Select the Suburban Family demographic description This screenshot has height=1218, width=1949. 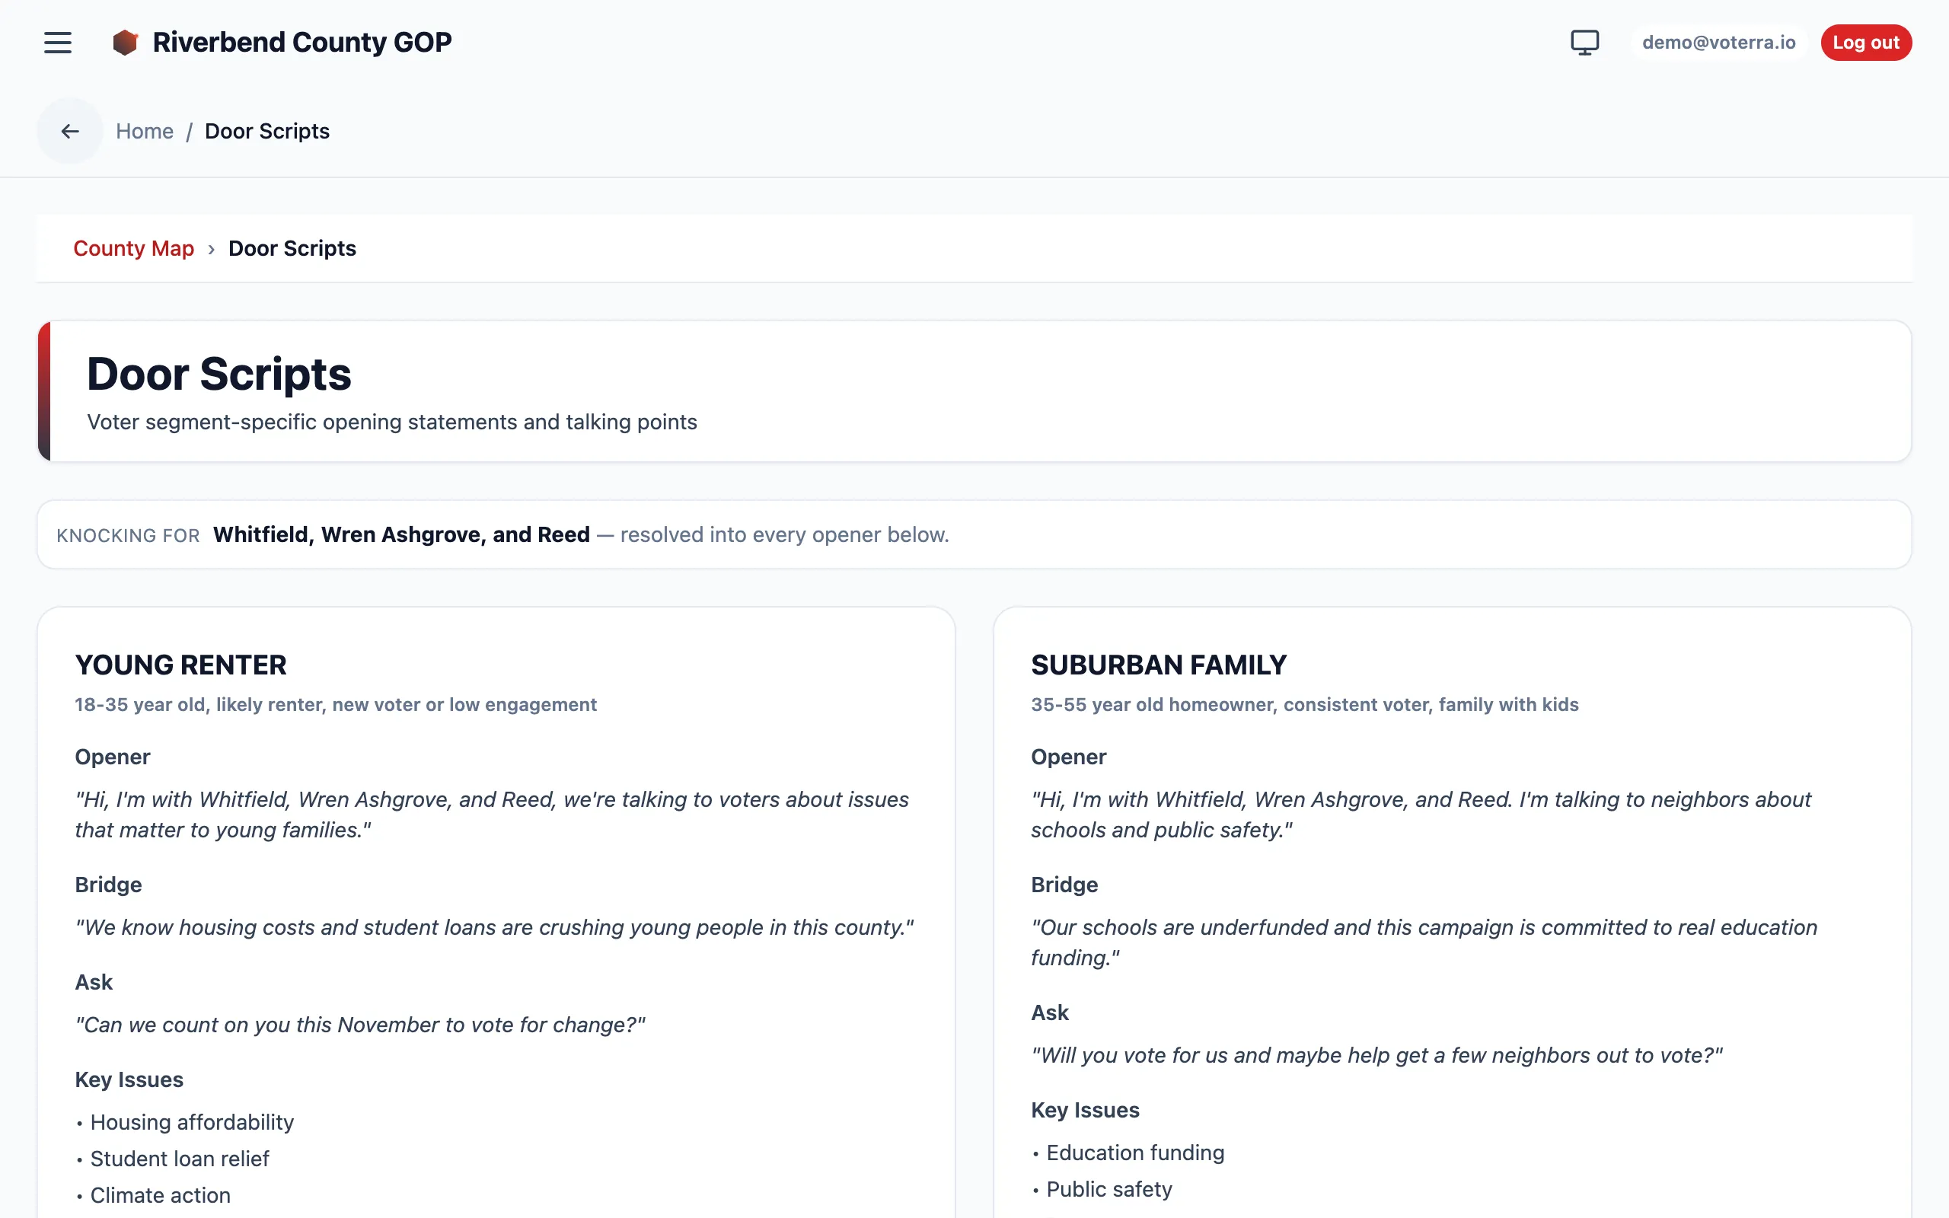click(1304, 705)
